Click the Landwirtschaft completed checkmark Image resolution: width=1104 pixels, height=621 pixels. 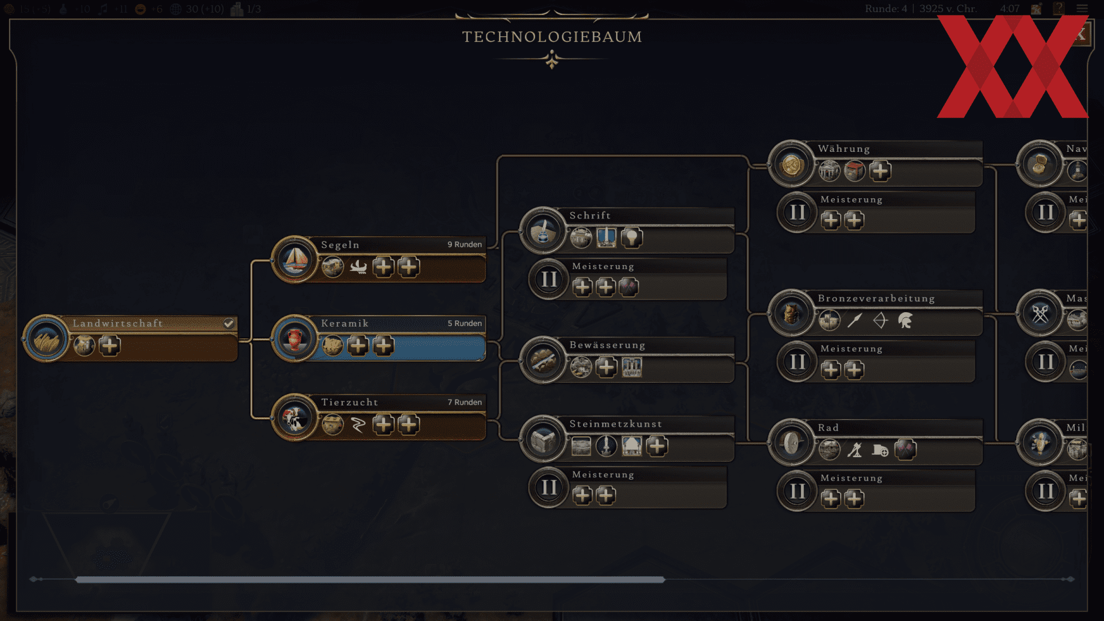pos(229,323)
